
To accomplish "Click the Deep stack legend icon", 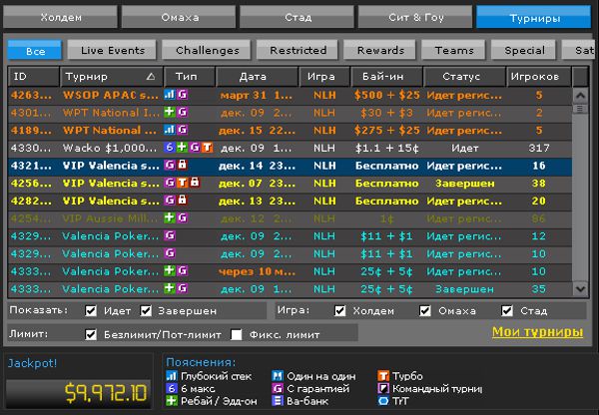I will [170, 375].
